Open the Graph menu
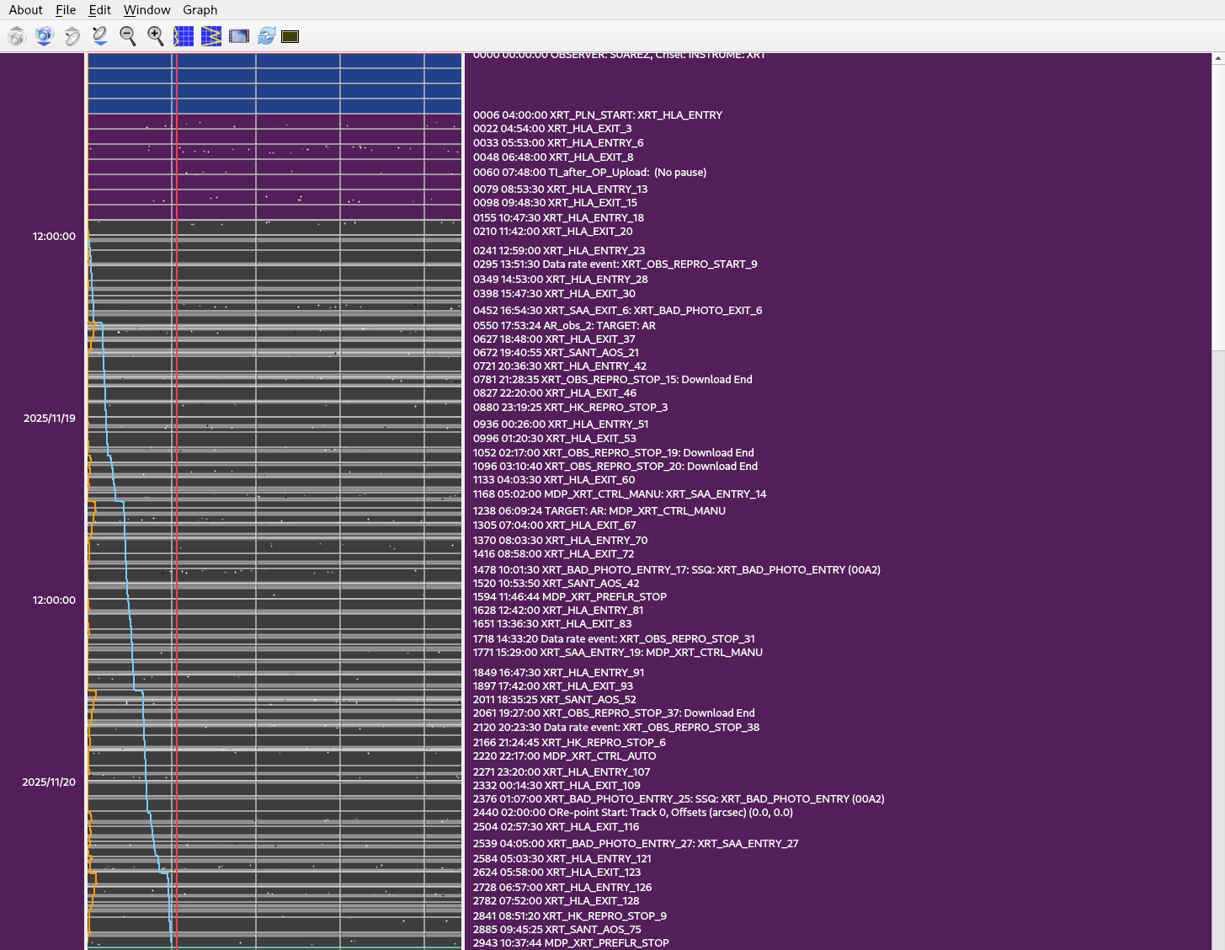1225x950 pixels. (x=200, y=10)
